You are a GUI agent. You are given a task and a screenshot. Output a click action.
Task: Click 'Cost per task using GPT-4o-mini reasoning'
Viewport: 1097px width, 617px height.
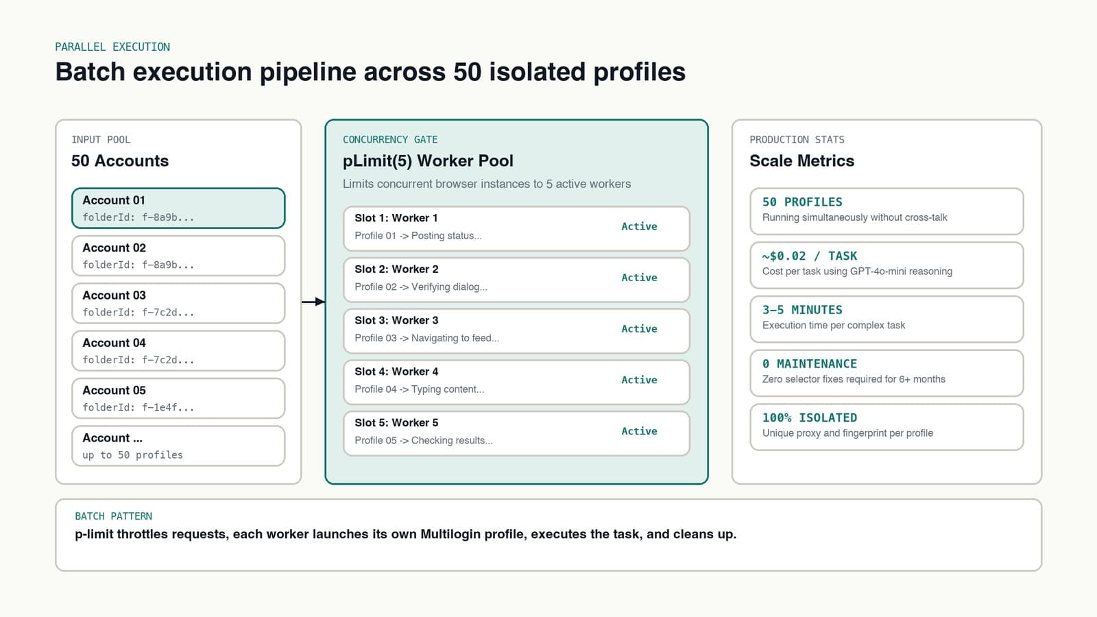857,271
